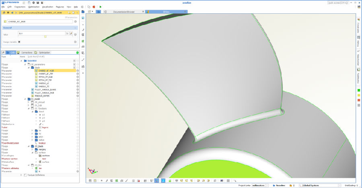362x188 pixels.
Task: Click the green lock icon in the bottom view toolbar
Action: tap(170, 181)
